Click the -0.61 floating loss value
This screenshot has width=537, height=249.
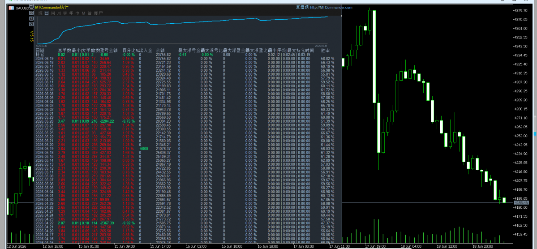pyautogui.click(x=182, y=55)
